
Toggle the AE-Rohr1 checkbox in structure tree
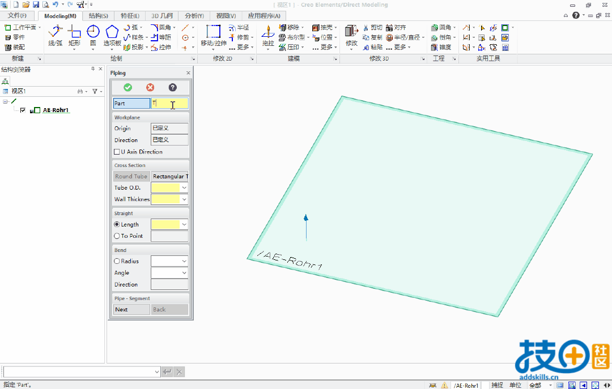pos(23,110)
